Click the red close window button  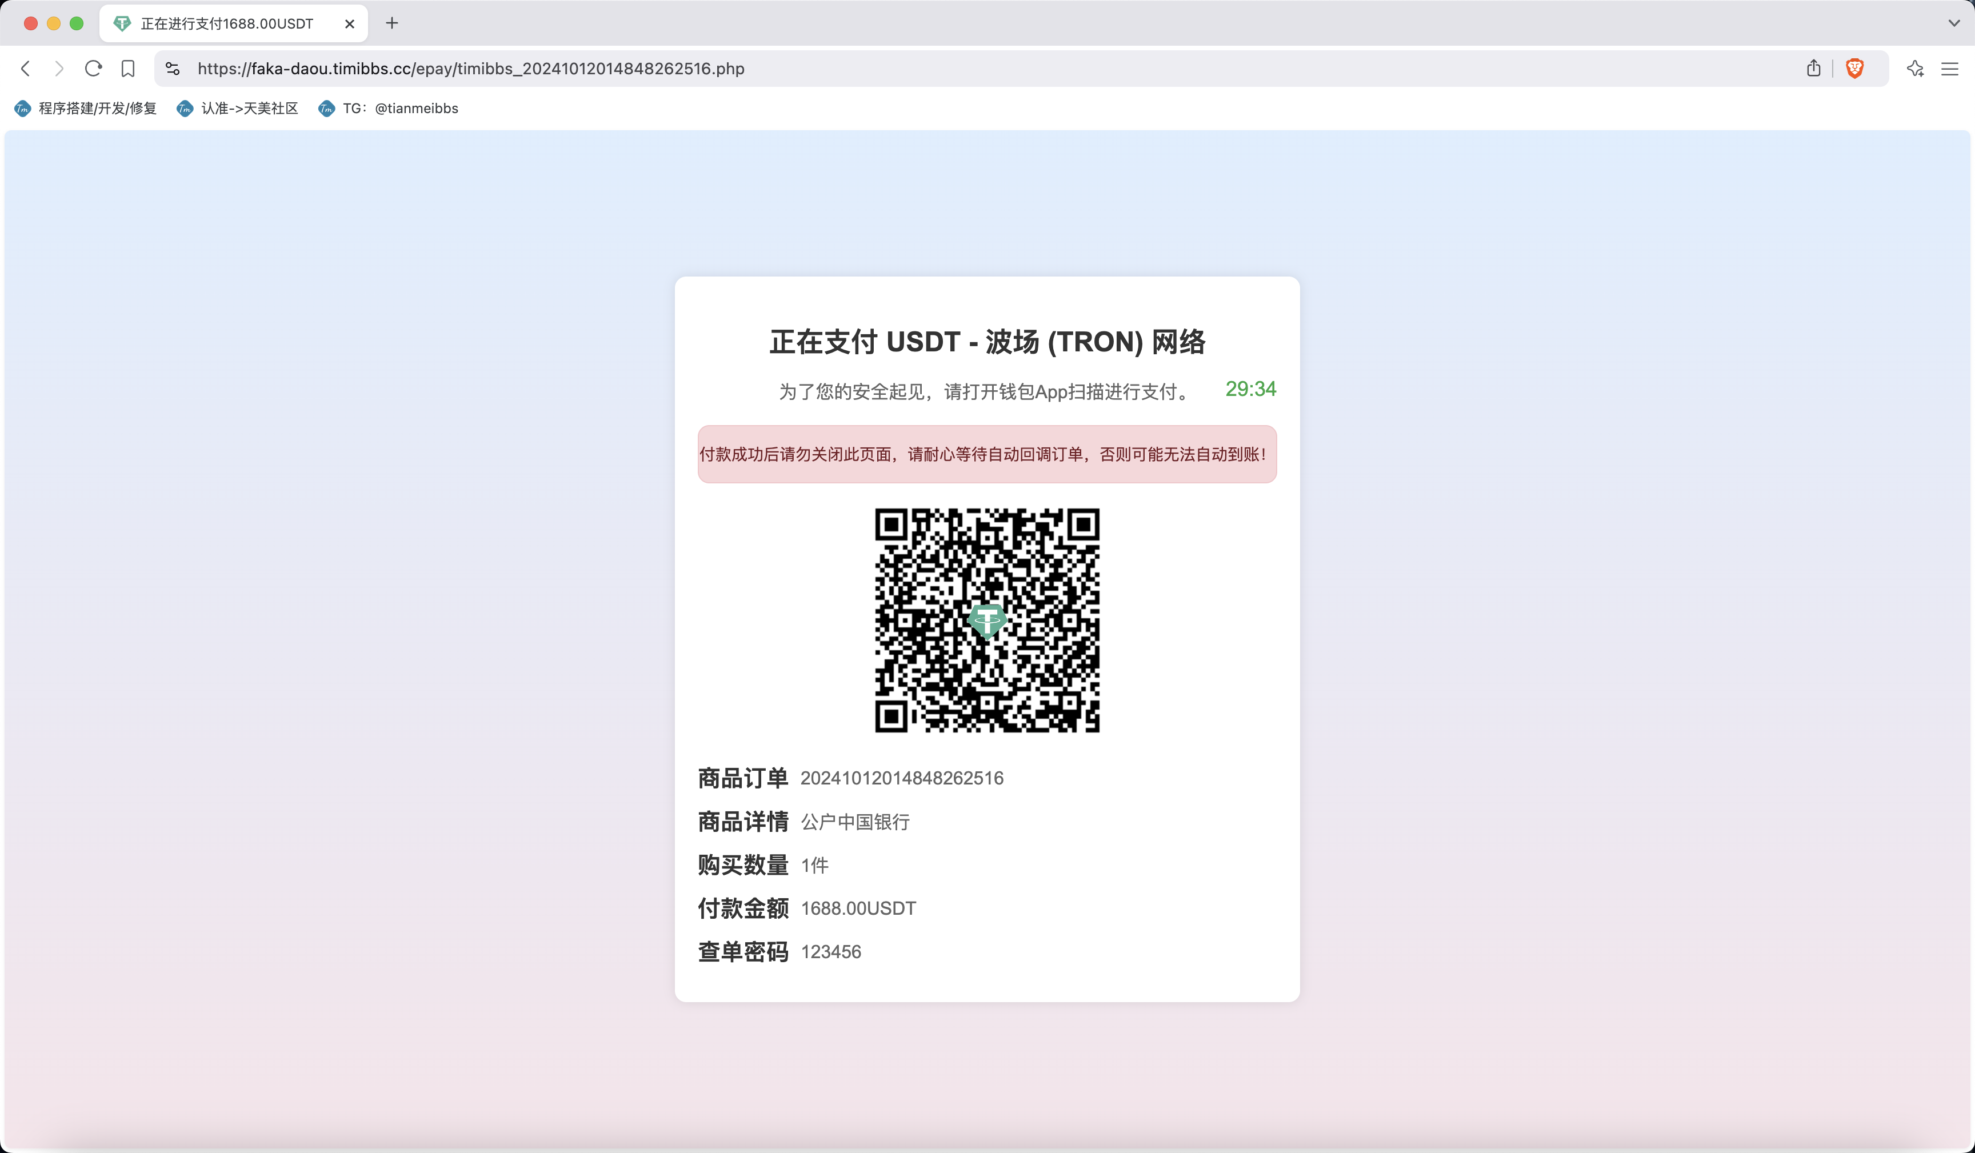[30, 23]
